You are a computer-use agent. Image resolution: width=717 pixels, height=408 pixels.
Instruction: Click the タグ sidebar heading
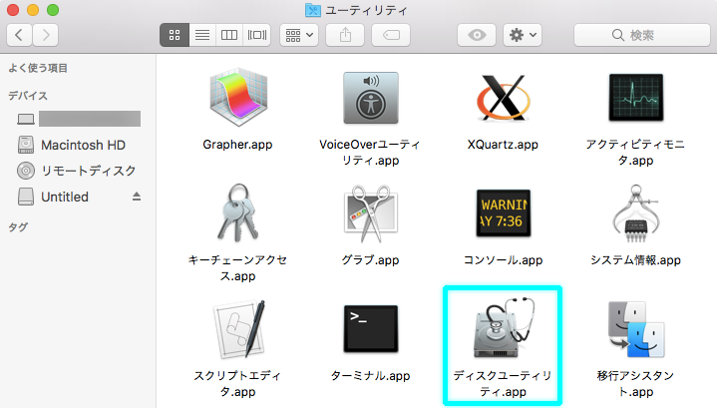tap(18, 226)
